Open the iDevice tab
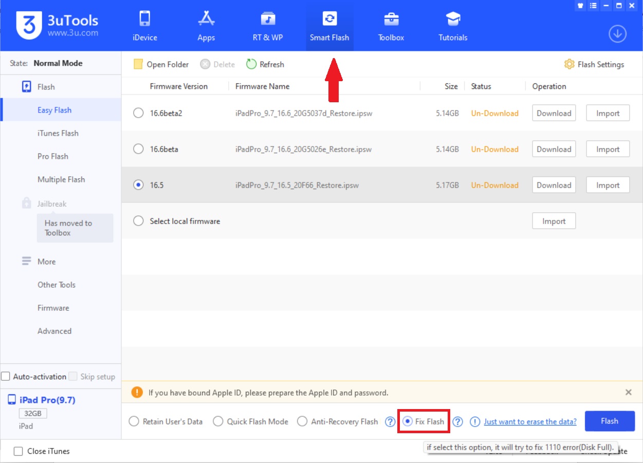The image size is (643, 463). click(144, 26)
